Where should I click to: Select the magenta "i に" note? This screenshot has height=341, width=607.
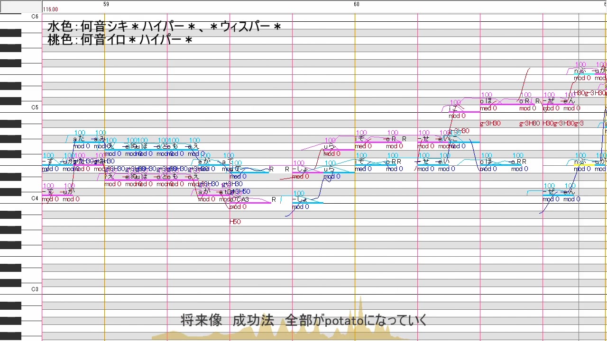coord(464,111)
